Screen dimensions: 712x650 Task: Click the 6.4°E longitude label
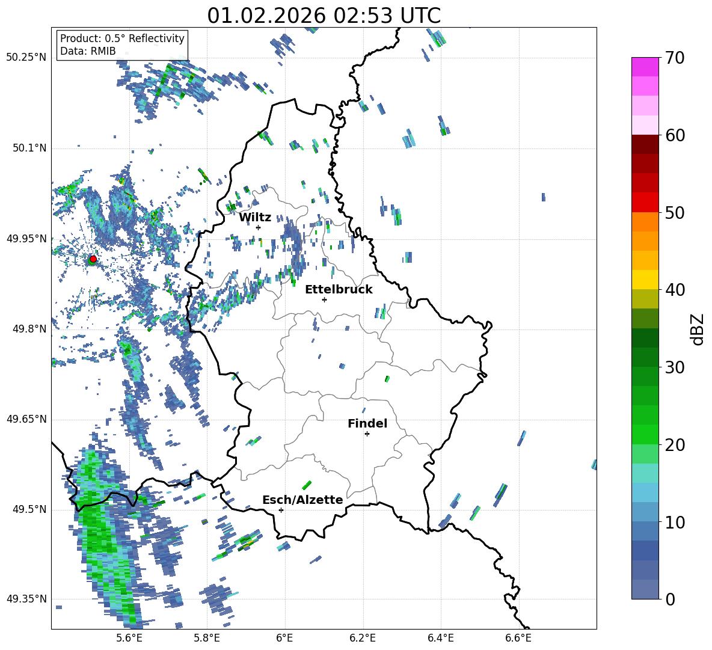(440, 638)
